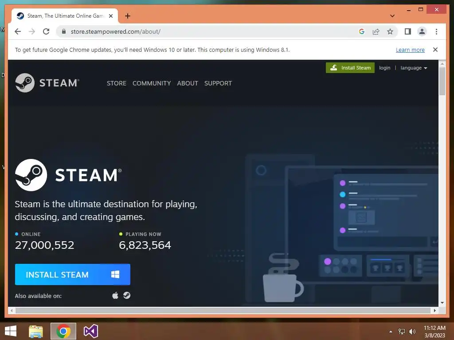Click the horizontal scrollbar right arrow
The height and width of the screenshot is (340, 454).
tap(434, 310)
